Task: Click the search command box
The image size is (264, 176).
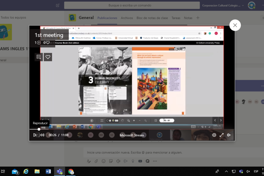Action: pyautogui.click(x=132, y=5)
